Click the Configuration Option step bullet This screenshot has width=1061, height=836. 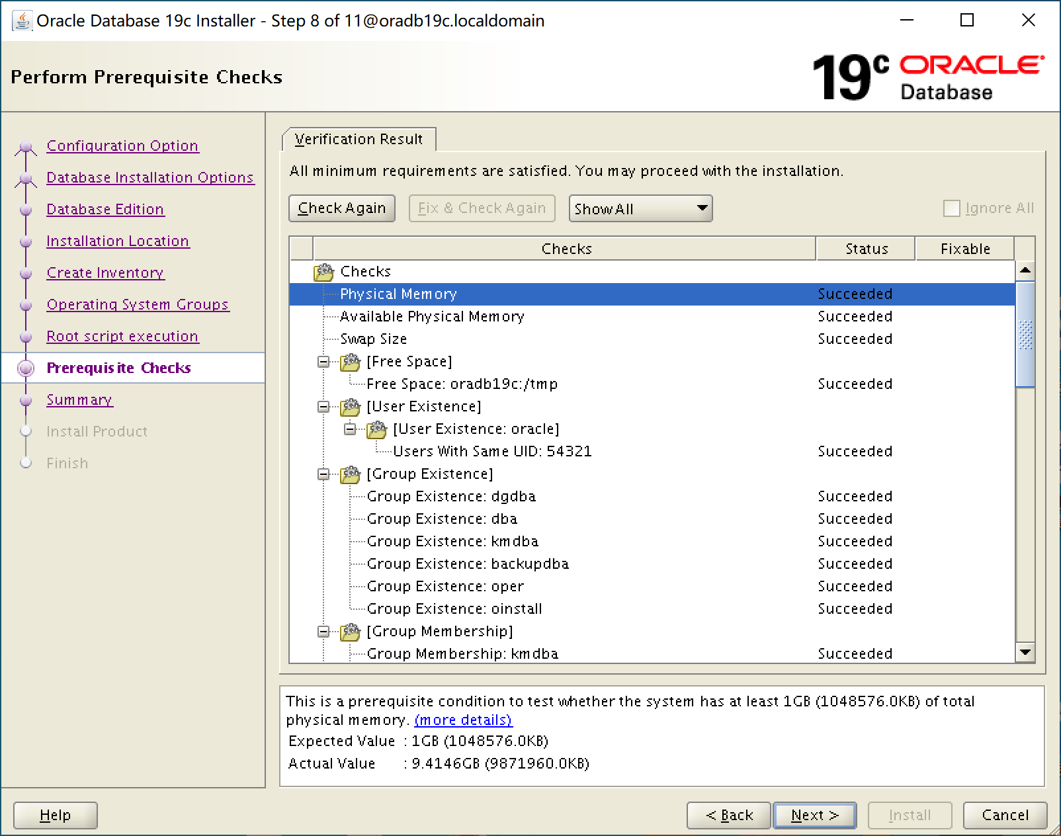coord(26,146)
